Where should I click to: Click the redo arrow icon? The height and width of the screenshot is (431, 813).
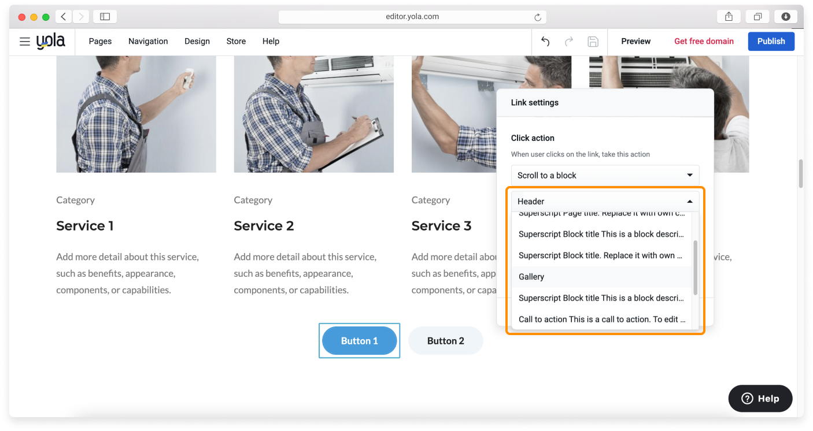click(569, 42)
